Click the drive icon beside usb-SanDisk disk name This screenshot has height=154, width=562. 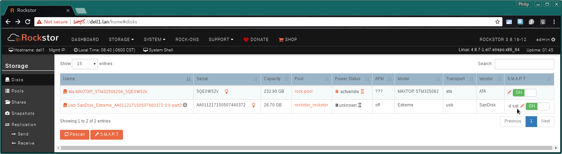tap(65, 105)
